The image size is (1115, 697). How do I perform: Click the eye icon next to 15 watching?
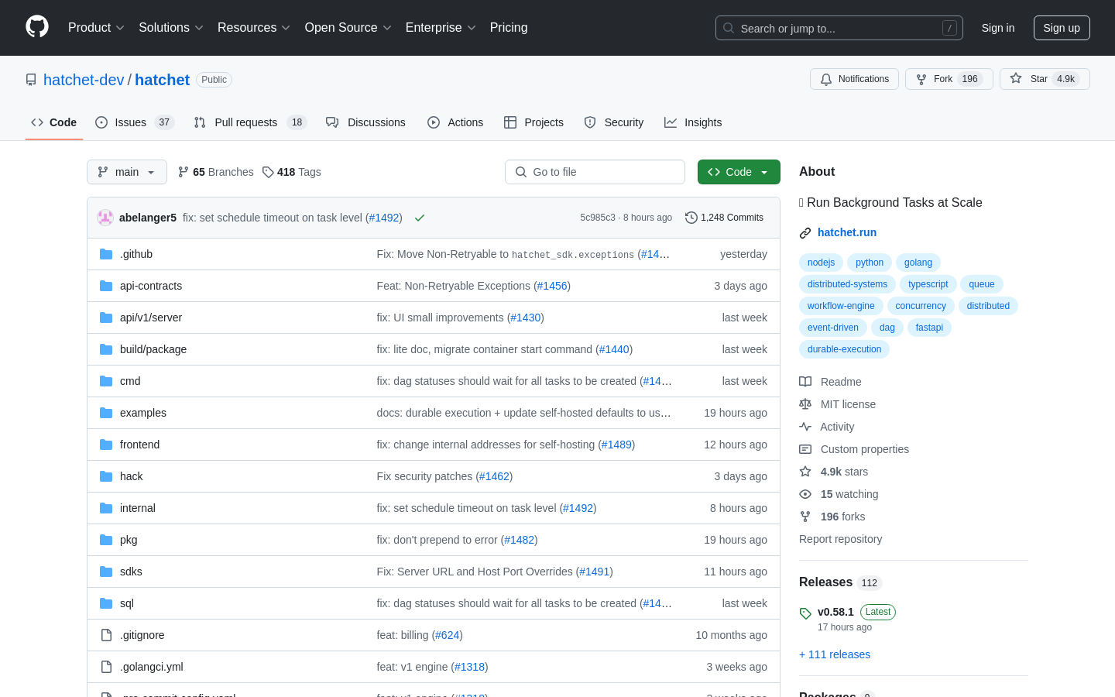[805, 494]
